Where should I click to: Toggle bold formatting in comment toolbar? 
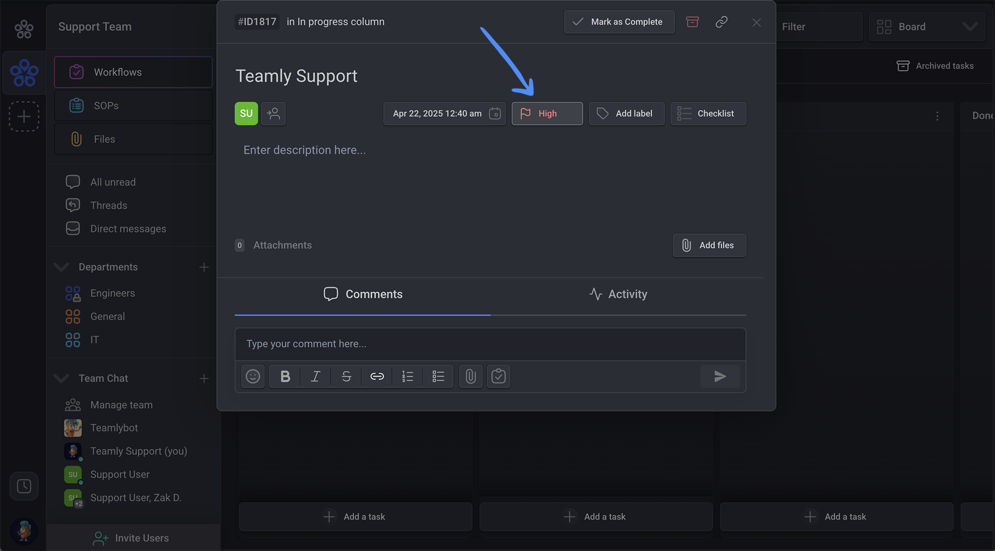click(x=285, y=376)
